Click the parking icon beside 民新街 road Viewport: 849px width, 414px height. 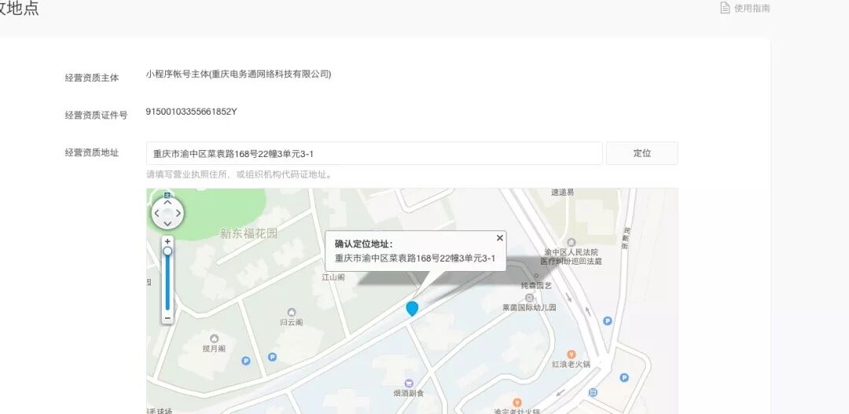pos(608,321)
